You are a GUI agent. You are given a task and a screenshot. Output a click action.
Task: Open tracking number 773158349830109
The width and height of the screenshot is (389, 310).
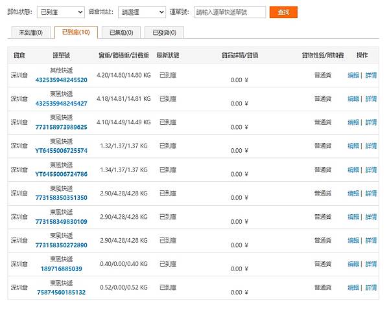(62, 221)
